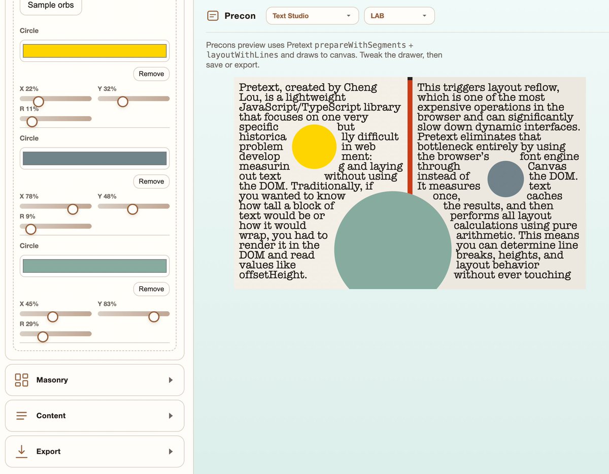Click the Content lines icon
609x474 pixels.
22,416
